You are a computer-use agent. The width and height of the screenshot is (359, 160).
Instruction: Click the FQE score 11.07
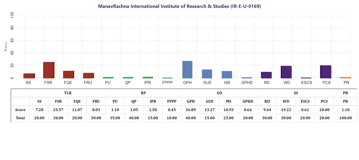[x=77, y=110]
